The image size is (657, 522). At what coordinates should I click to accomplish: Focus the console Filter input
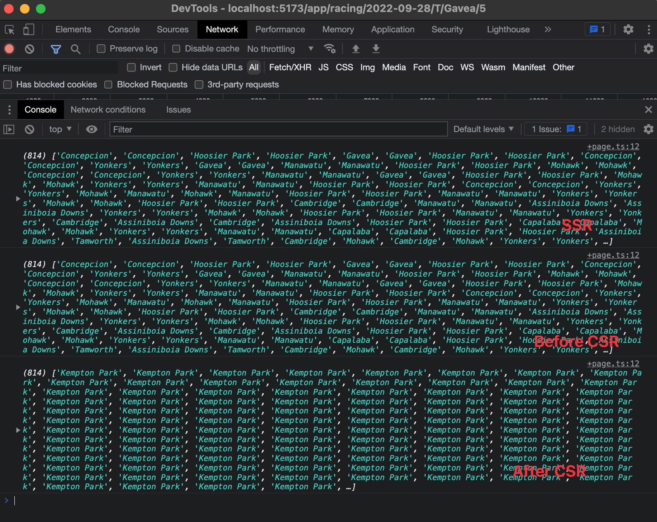(279, 129)
